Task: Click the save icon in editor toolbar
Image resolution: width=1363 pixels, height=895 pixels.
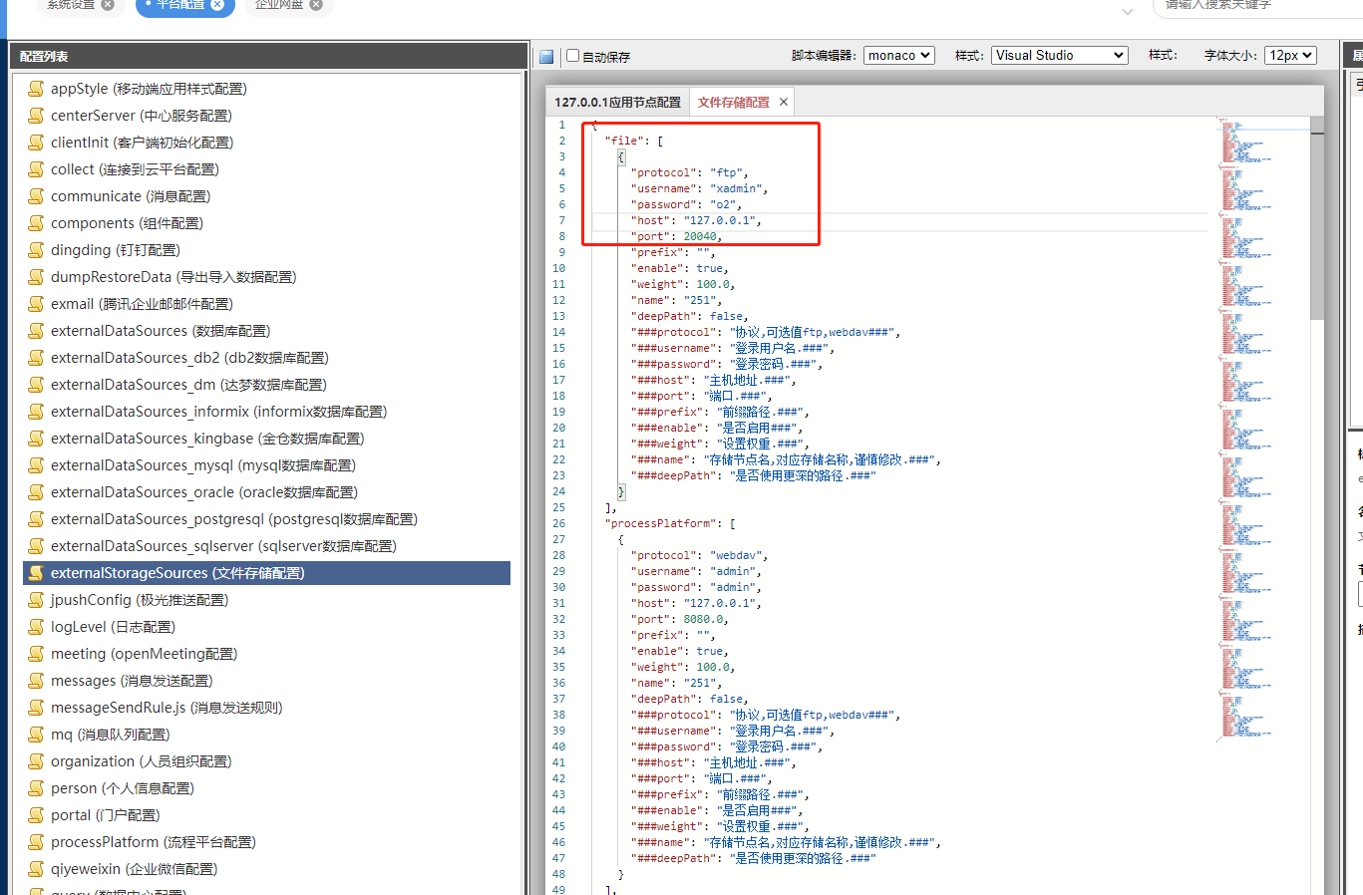Action: point(546,57)
